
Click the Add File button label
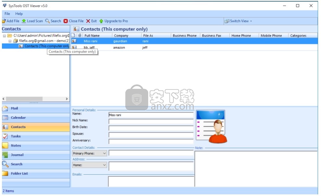[13, 21]
